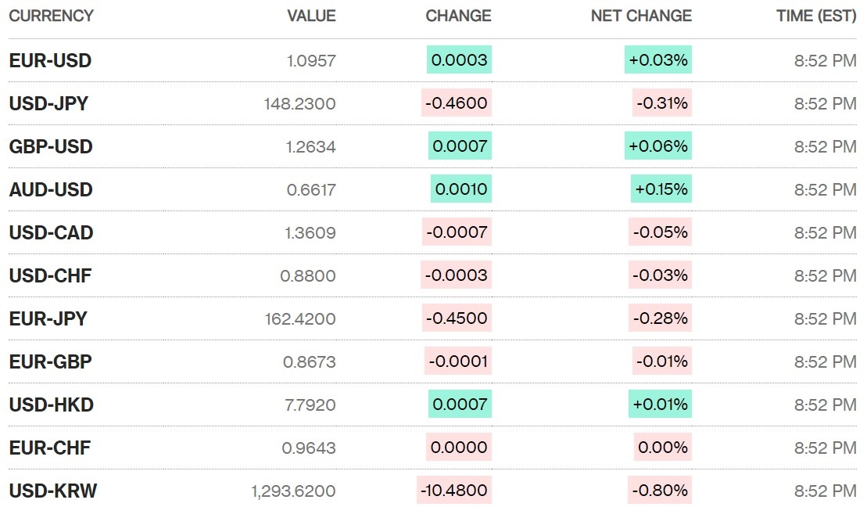The image size is (867, 507).
Task: Click the NET CHANGE column header
Action: click(641, 16)
